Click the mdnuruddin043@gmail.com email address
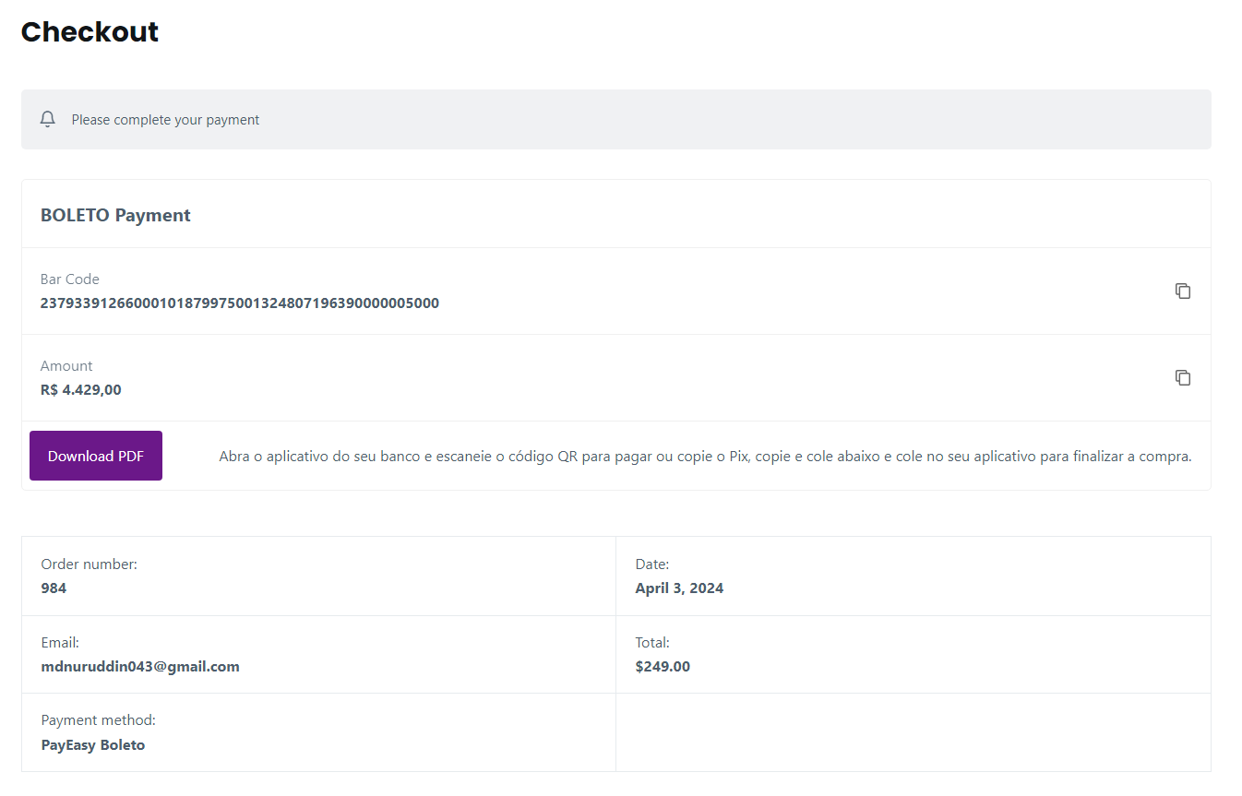Image resolution: width=1242 pixels, height=796 pixels. click(x=140, y=667)
